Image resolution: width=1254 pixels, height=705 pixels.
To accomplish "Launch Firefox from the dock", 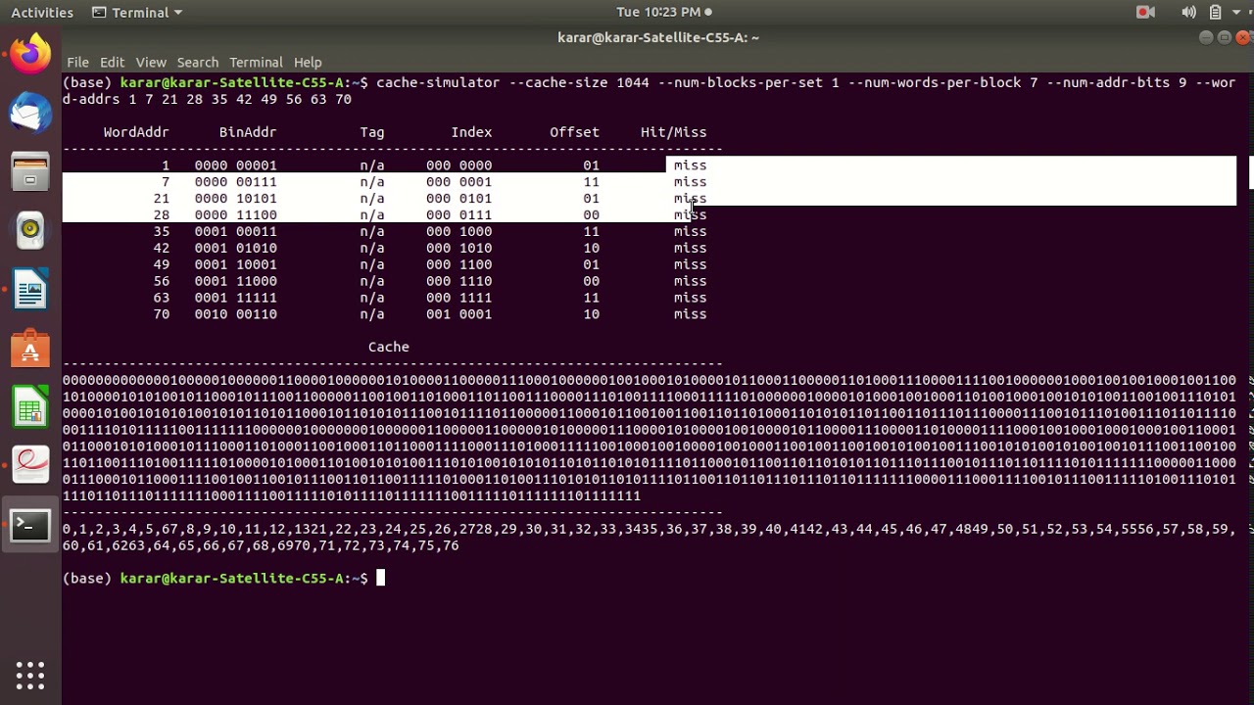I will 30,54.
